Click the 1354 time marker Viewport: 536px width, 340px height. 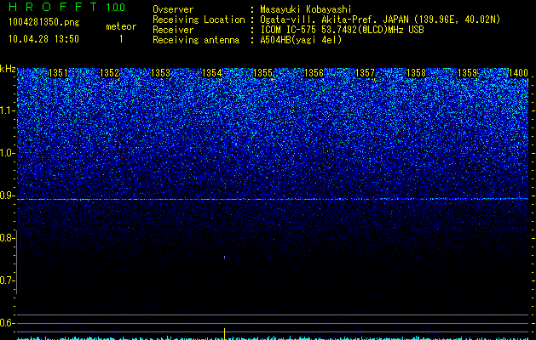212,73
